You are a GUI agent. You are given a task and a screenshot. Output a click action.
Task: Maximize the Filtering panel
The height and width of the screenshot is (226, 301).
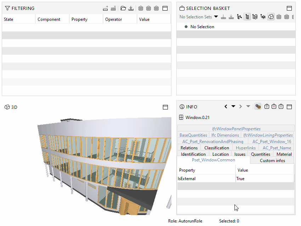click(165, 8)
